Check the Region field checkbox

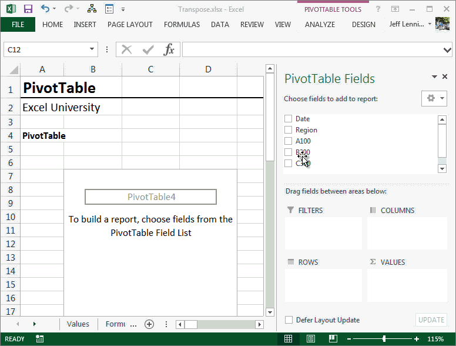click(x=288, y=129)
